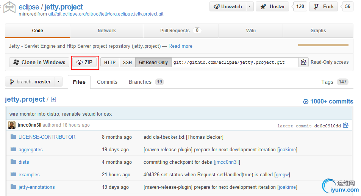Open the 'committing checkpoint for debs' commit message

[x=178, y=162]
